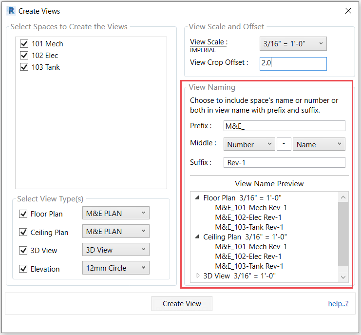This screenshot has width=361, height=335.
Task: Click the Revit logo icon in title bar
Action: point(11,11)
